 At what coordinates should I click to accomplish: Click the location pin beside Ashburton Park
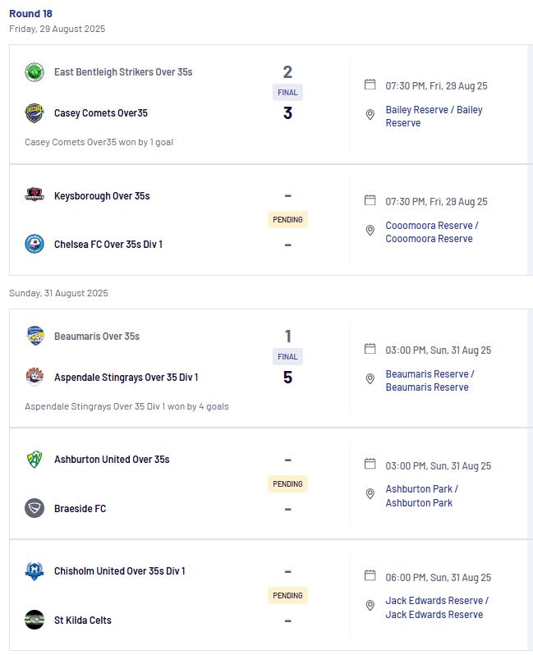[x=370, y=494]
